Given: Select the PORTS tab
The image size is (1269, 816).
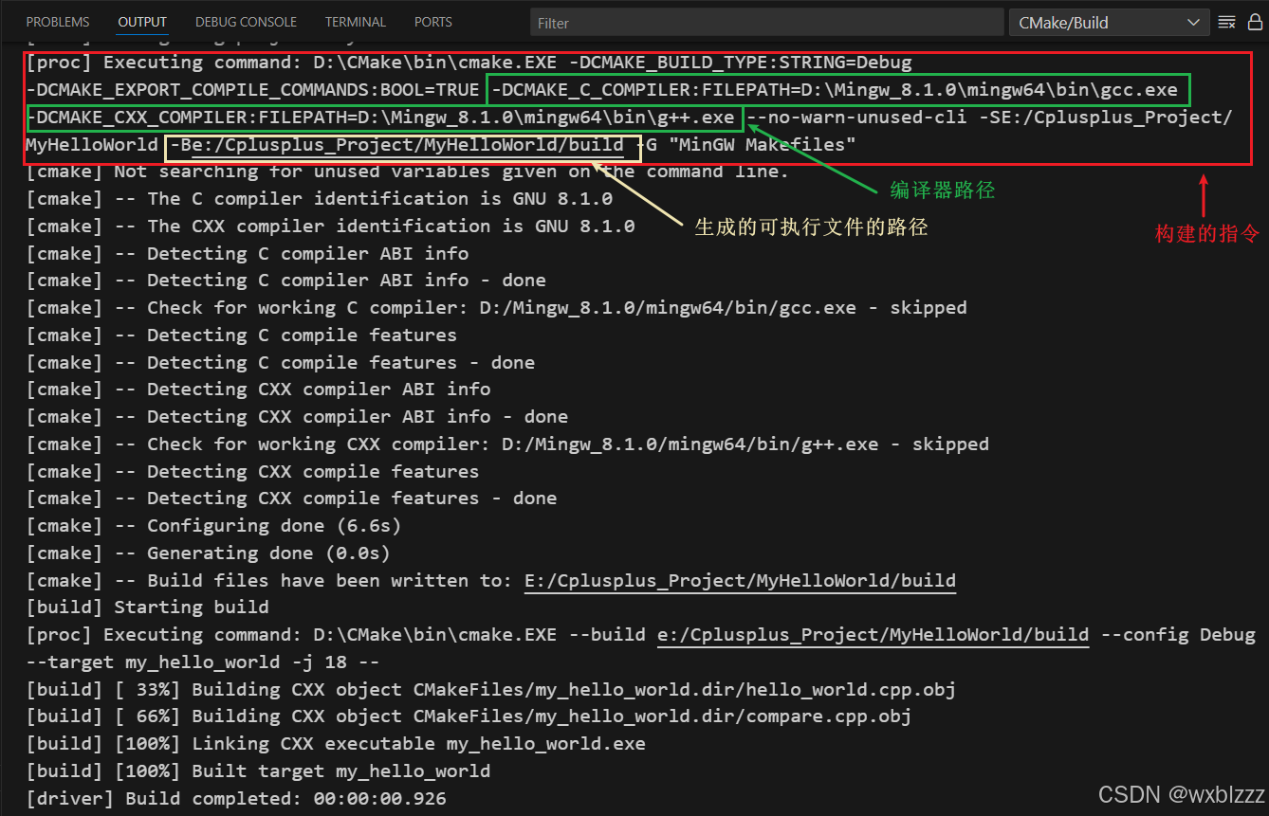Looking at the screenshot, I should (432, 22).
